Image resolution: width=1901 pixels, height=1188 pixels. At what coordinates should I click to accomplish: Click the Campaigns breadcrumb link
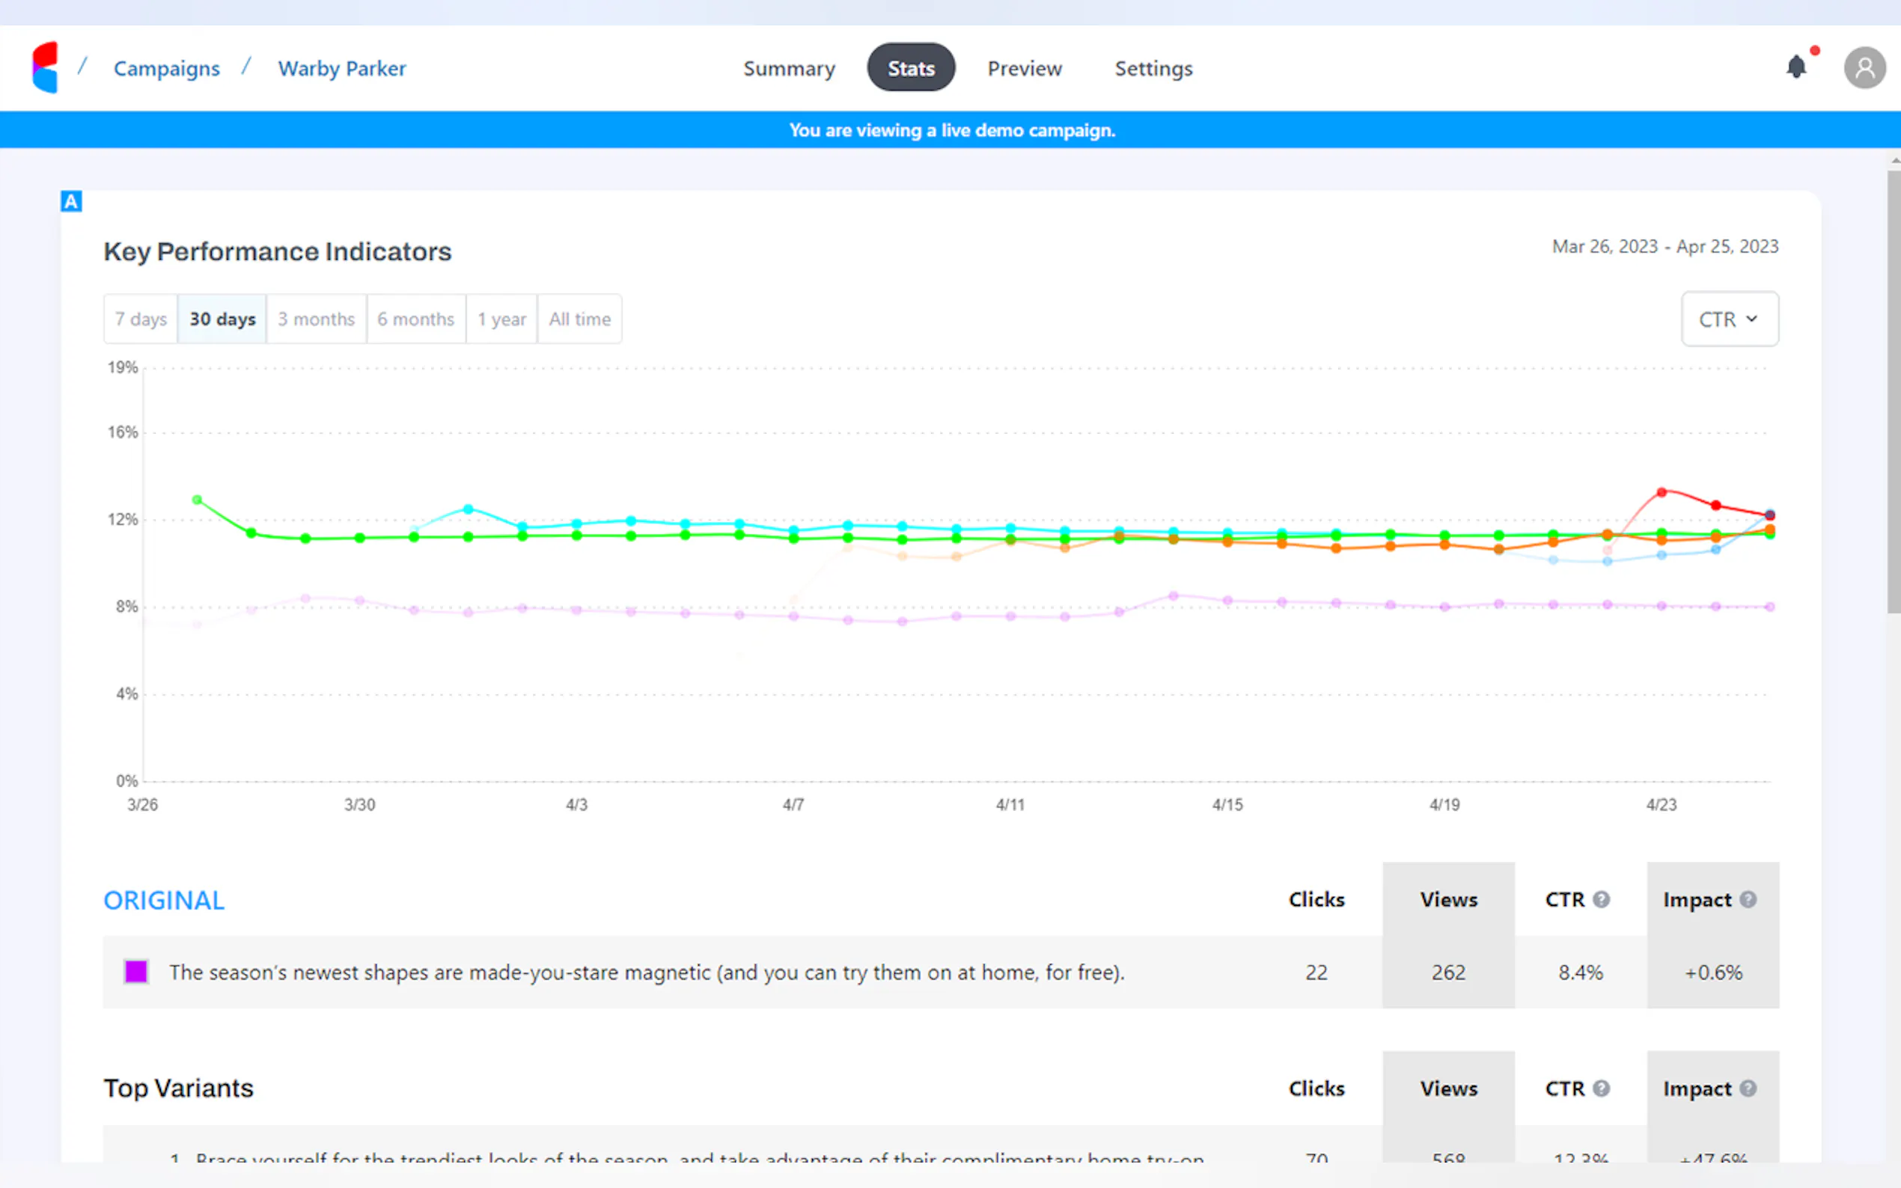click(167, 68)
